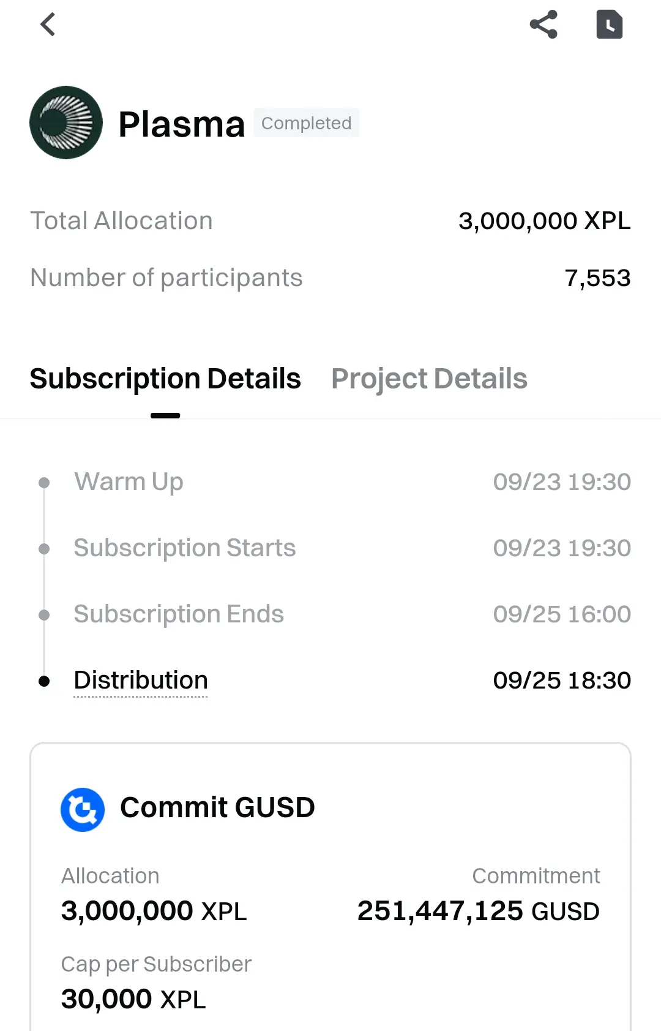Open the history document icon
The height and width of the screenshot is (1031, 661).
point(610,25)
